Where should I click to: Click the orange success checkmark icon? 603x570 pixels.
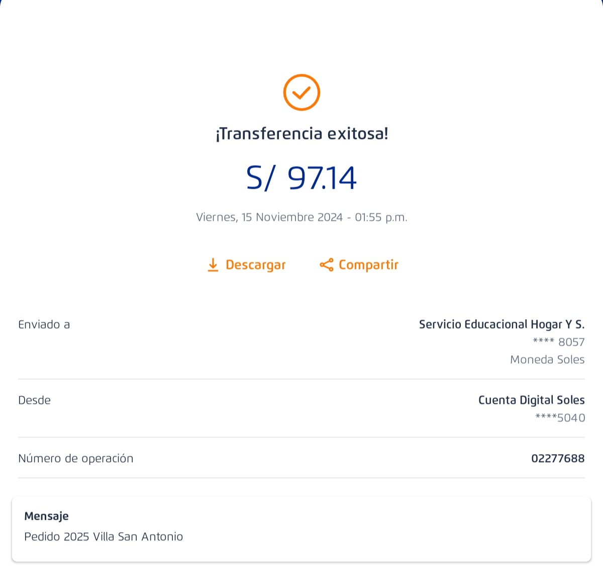[301, 92]
